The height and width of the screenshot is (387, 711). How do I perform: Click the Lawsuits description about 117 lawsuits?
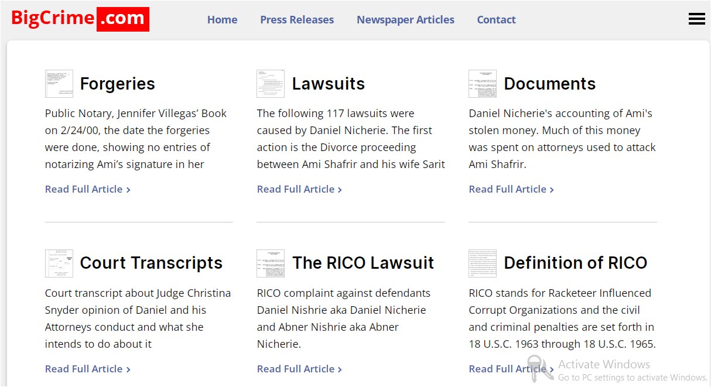351,139
